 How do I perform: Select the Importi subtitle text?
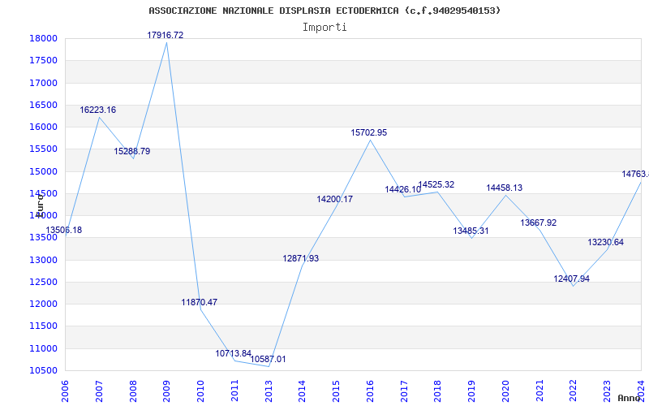[324, 28]
